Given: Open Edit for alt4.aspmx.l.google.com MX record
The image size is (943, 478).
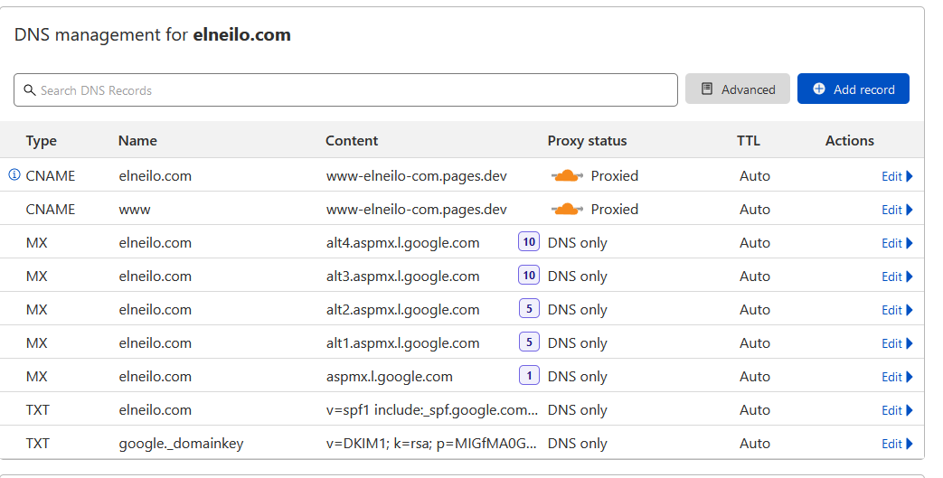Looking at the screenshot, I should 897,243.
